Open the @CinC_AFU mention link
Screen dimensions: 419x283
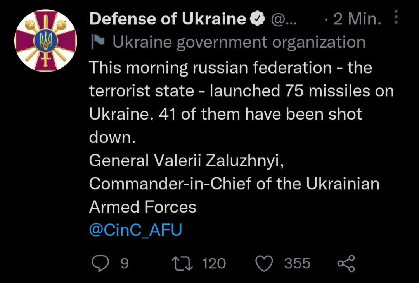click(135, 230)
